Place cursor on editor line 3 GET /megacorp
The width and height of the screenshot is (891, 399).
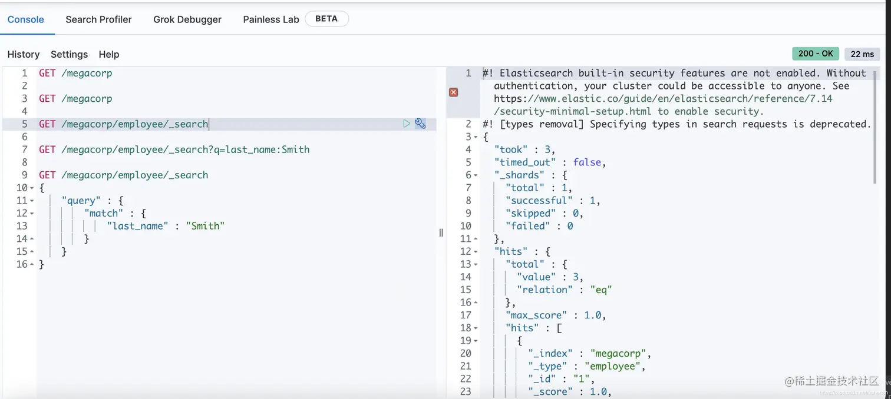(x=75, y=98)
